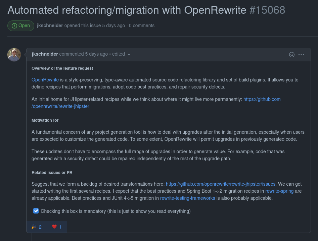
Task: Click jkschneider name under issue title
Action: tap(50, 25)
